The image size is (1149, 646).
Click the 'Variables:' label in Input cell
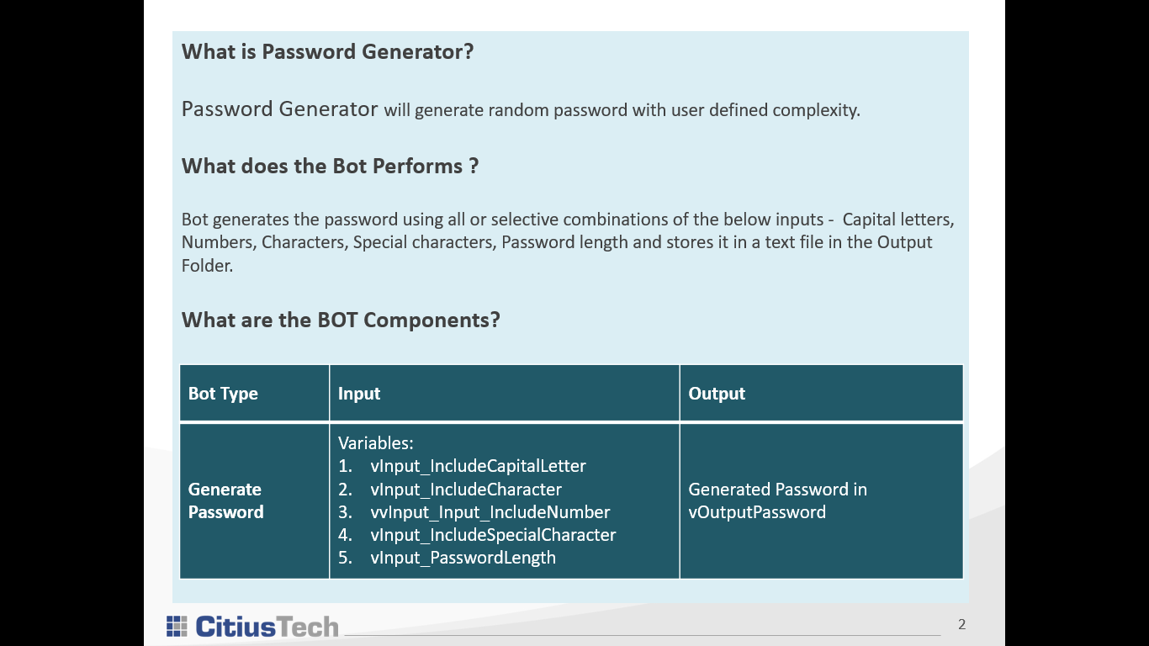click(375, 443)
